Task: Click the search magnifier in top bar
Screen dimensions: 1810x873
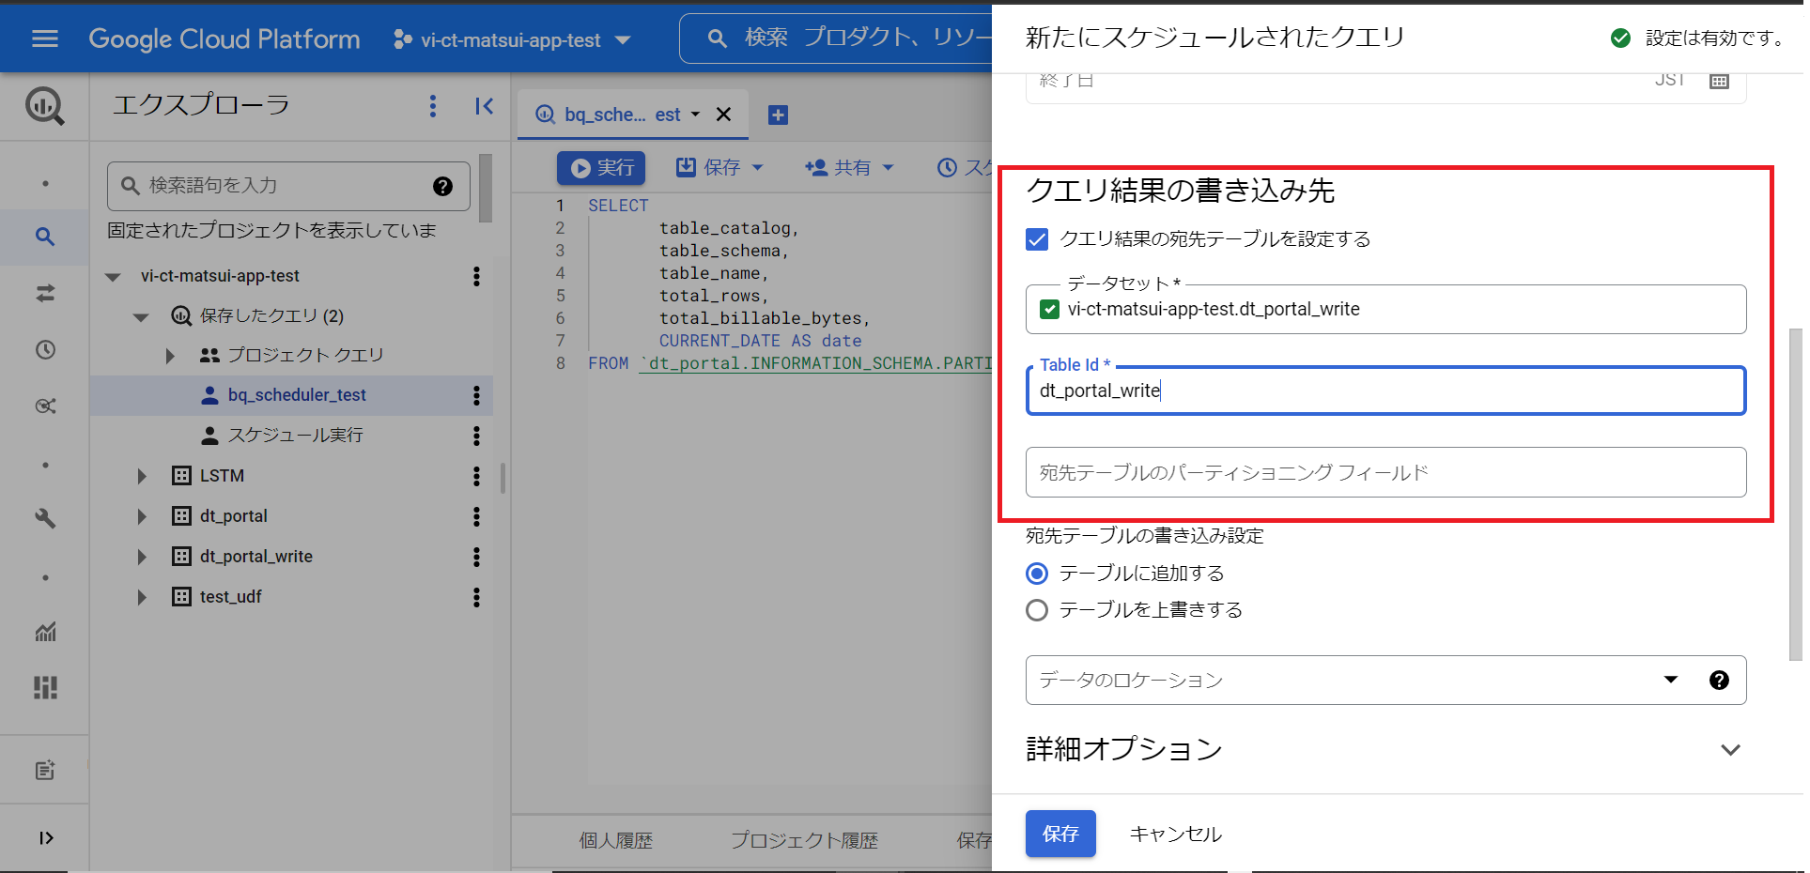Action: point(717,38)
